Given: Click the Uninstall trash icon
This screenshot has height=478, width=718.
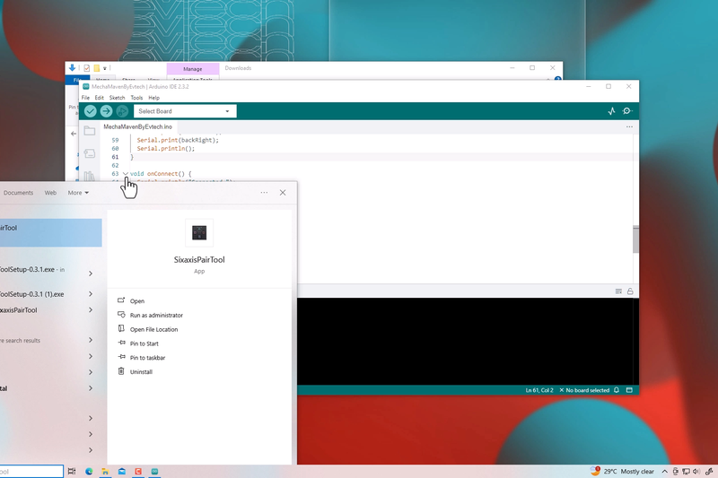Looking at the screenshot, I should [121, 371].
